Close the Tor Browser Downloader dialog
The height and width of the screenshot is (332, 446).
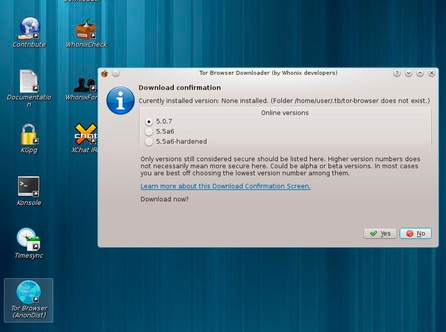[432, 73]
